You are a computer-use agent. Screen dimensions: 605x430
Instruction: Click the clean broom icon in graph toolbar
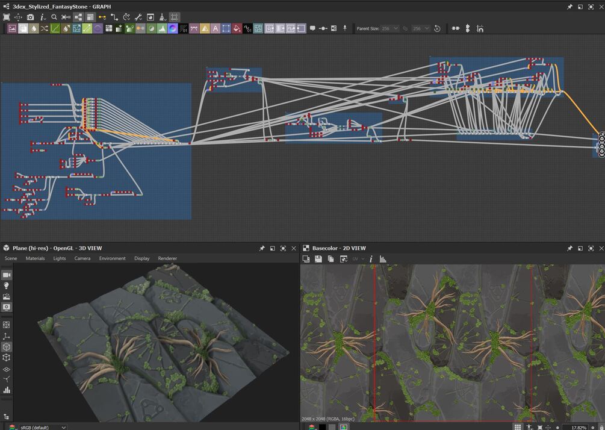[x=162, y=17]
